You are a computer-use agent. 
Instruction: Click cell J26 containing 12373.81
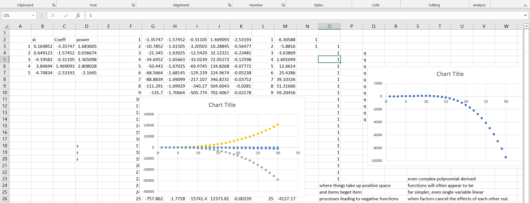pos(219,199)
